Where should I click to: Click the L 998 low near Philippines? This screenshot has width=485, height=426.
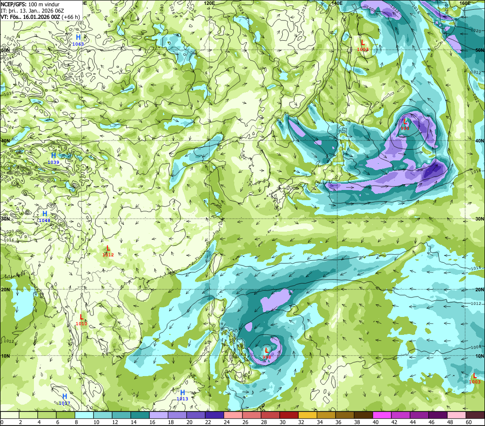pos(267,353)
